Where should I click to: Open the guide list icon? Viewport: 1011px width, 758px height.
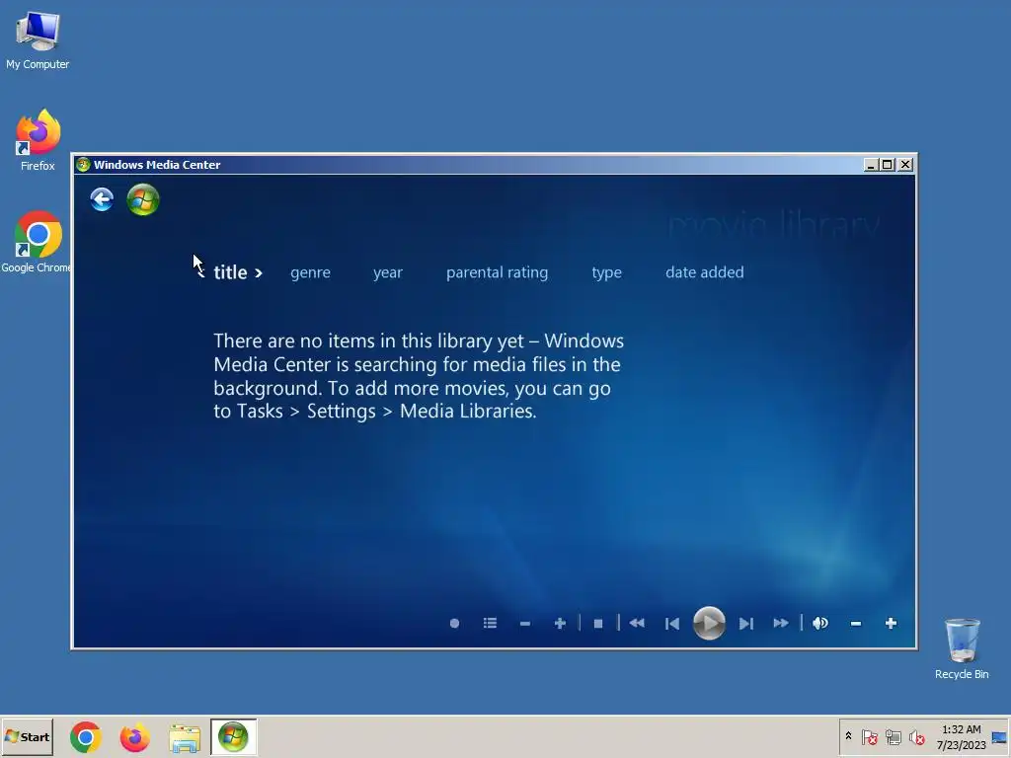tap(490, 624)
